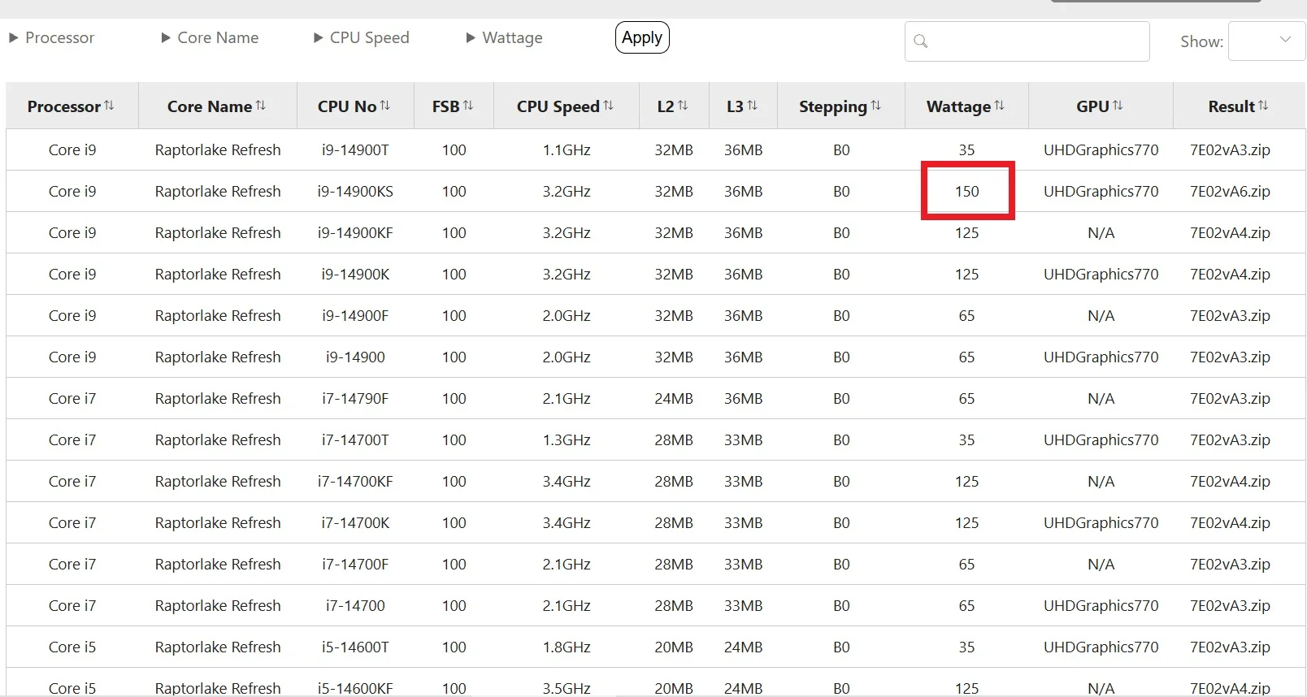This screenshot has width=1307, height=697.
Task: Click the 1.3GHz CPU speed cell
Action: point(567,440)
